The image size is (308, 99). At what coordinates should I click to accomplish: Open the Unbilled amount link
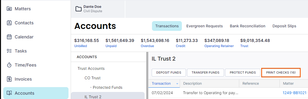click(80, 46)
